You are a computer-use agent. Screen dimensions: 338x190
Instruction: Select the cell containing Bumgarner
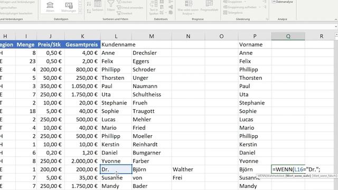click(x=152, y=153)
